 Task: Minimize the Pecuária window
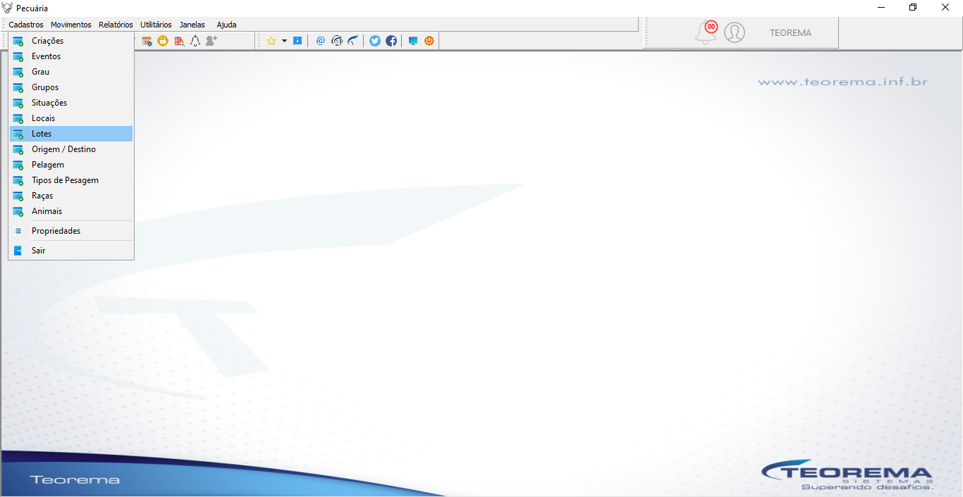[x=881, y=8]
